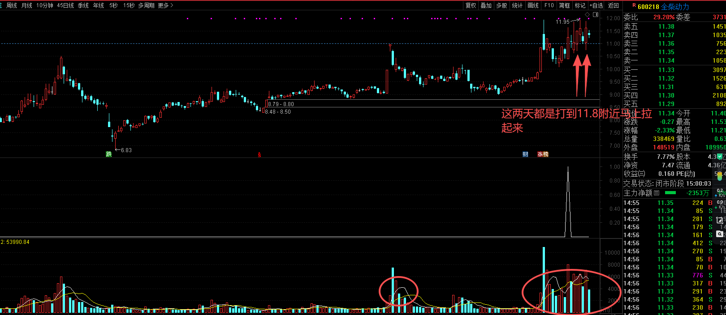Click the screenshot crop tool icon
The width and height of the screenshot is (726, 315).
click(x=720, y=220)
